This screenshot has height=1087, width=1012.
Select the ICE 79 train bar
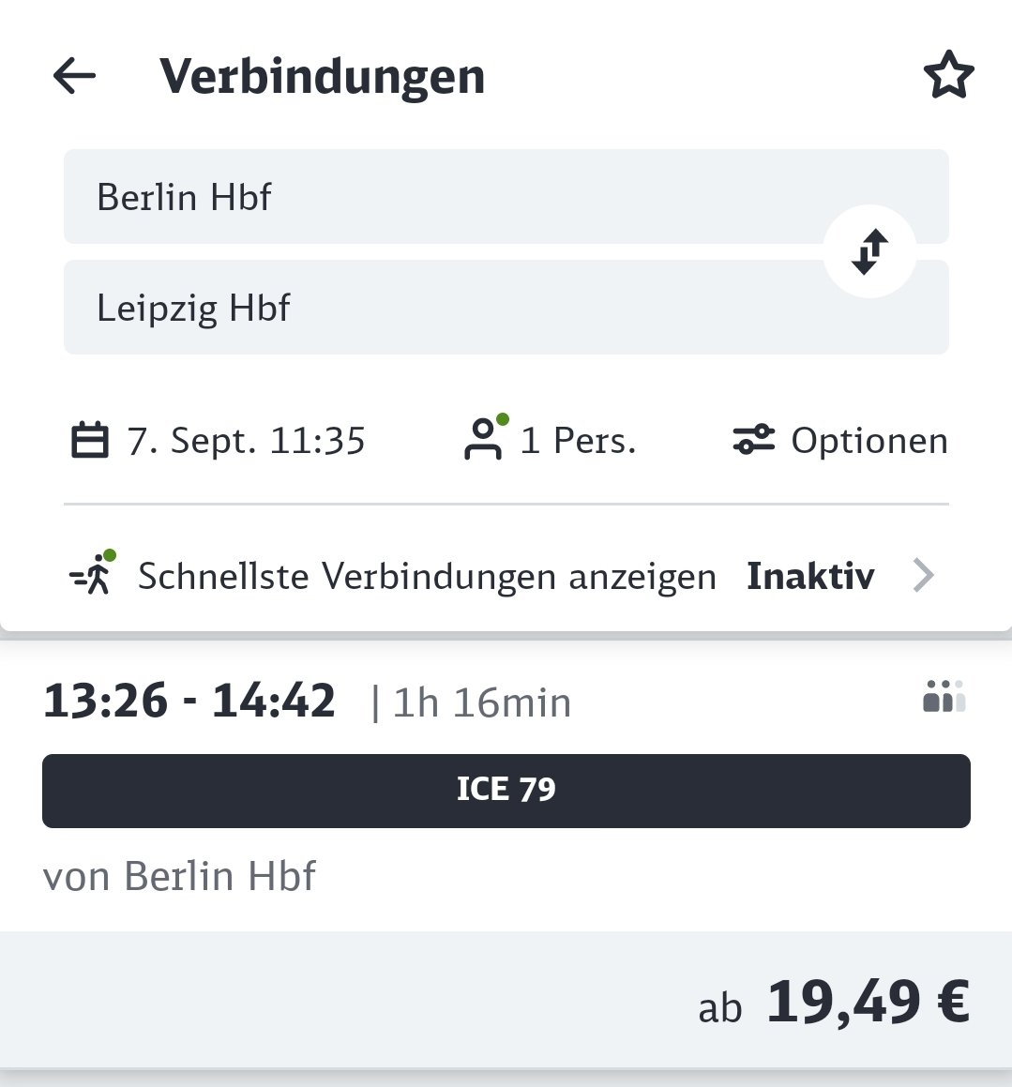(x=506, y=791)
